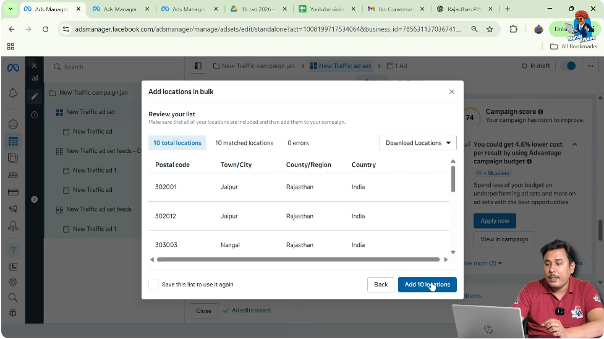Collapse the Advantage campaign budget recommendation
Screen dimensions: 604x339
coord(575,144)
